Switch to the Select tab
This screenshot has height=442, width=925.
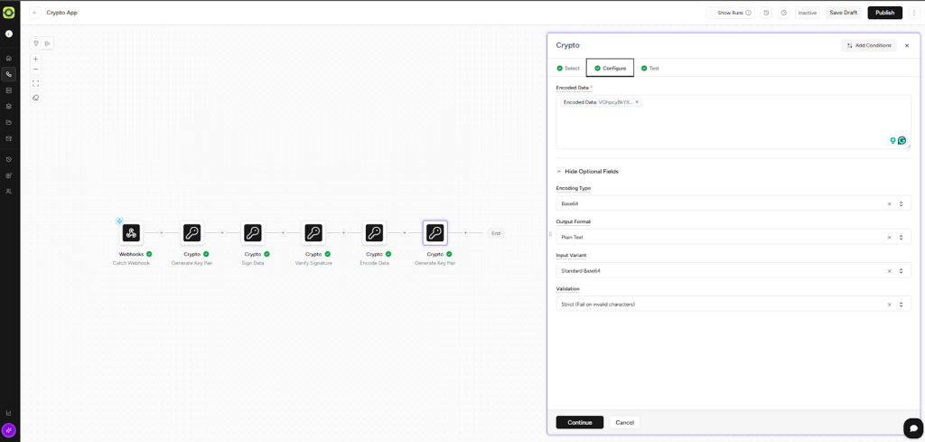pos(568,69)
